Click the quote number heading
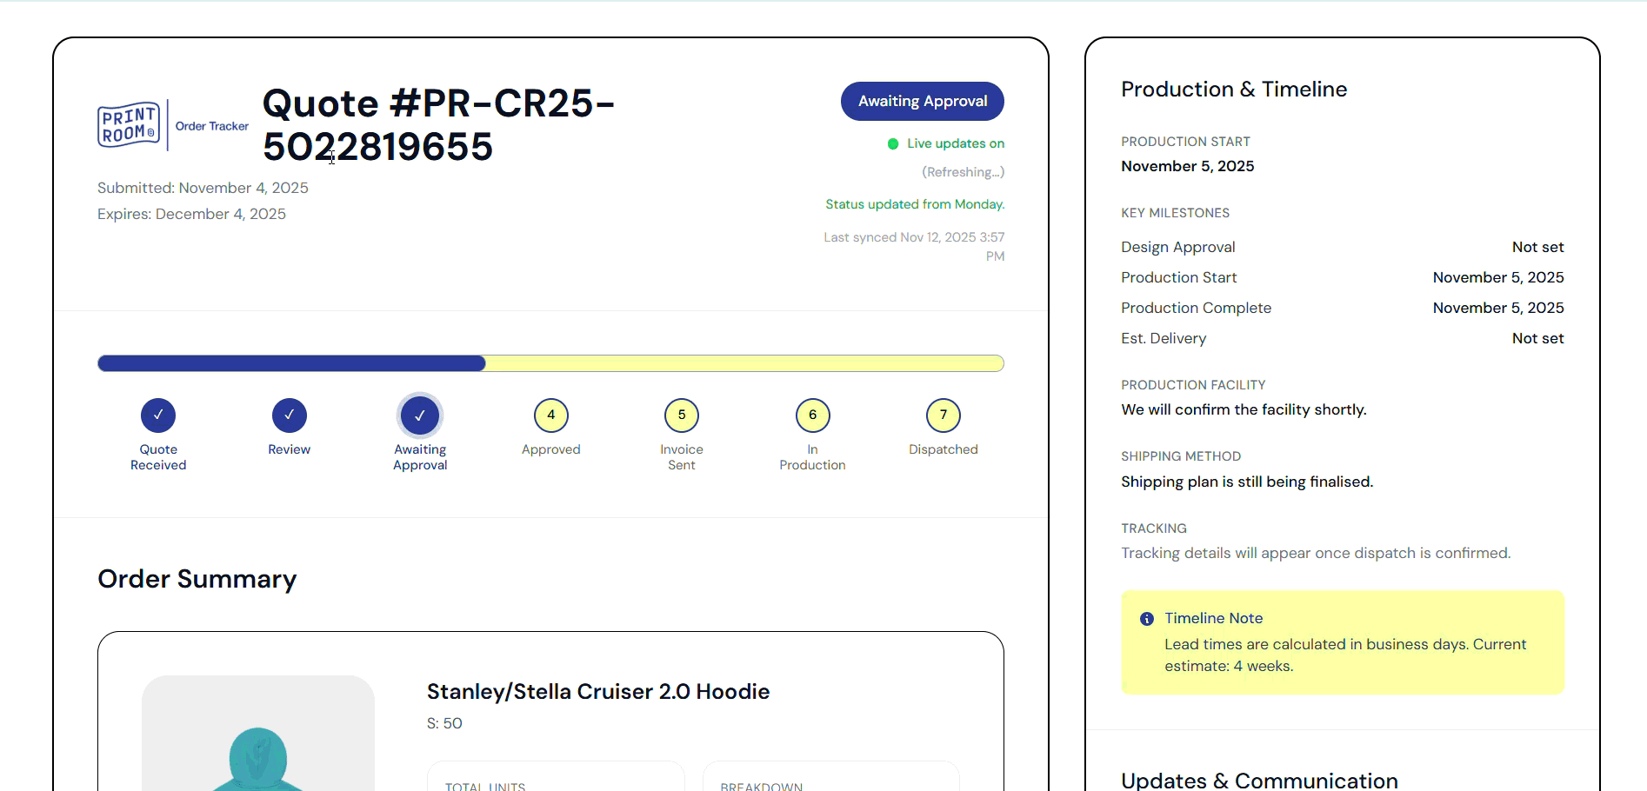Viewport: 1647px width, 791px height. [x=438, y=125]
